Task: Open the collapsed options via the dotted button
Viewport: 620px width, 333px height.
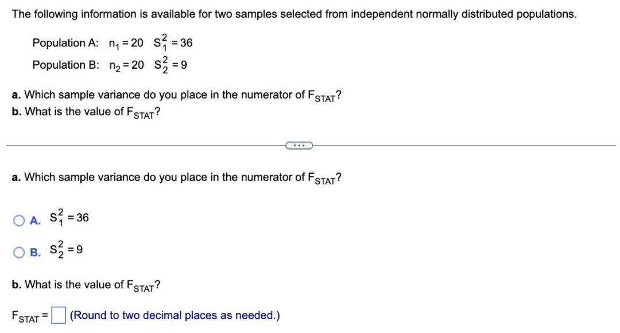Action: coord(298,146)
